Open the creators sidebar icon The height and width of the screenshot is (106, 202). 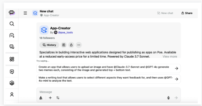12,83
